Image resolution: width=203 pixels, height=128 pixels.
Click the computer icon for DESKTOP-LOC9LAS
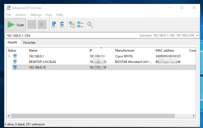tap(15, 62)
